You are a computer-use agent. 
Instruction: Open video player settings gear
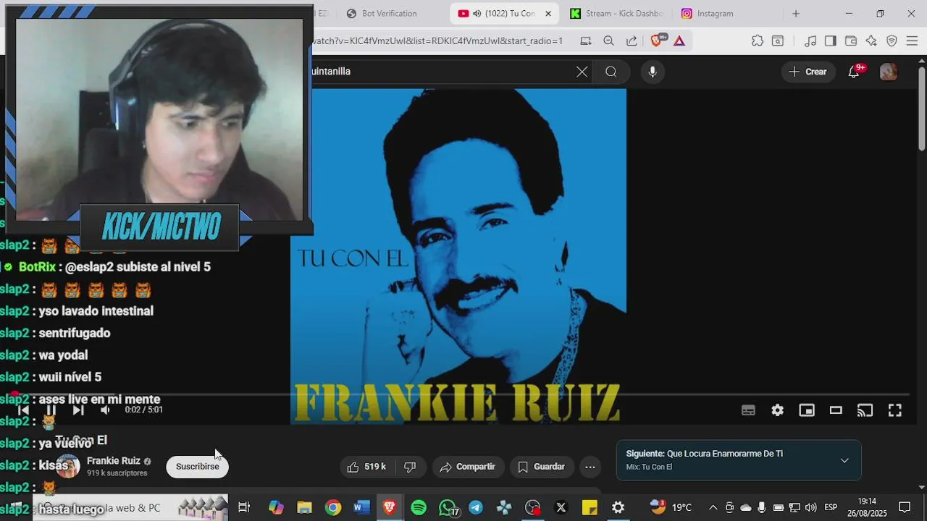(777, 410)
